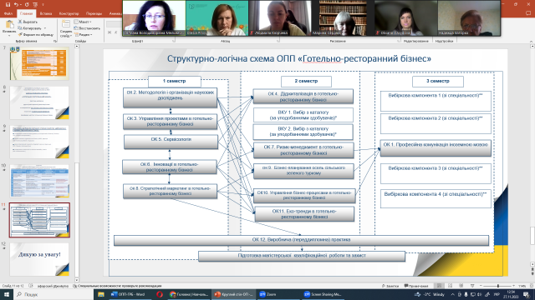Select slide 10 thumbnail
Image resolution: width=535 pixels, height=300 pixels.
click(x=39, y=181)
